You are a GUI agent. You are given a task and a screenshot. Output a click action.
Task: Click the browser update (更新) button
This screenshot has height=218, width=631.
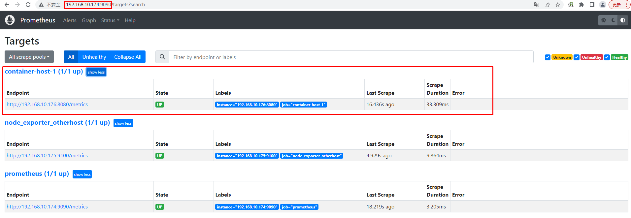(x=617, y=5)
